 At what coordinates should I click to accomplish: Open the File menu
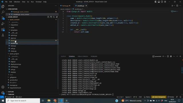[x=6, y=2]
